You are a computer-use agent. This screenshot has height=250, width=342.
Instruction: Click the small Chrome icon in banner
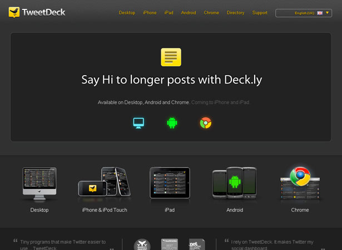[x=206, y=123]
